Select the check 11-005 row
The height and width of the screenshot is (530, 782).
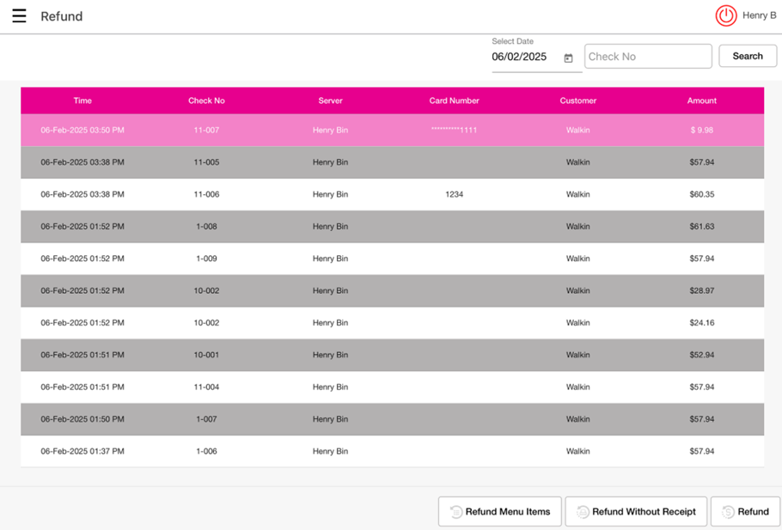[392, 162]
